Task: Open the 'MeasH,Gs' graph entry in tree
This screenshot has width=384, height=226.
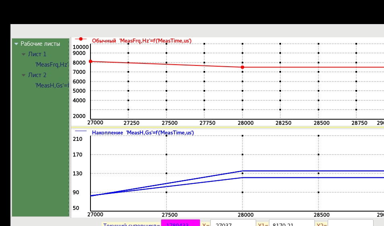Action: click(x=52, y=85)
